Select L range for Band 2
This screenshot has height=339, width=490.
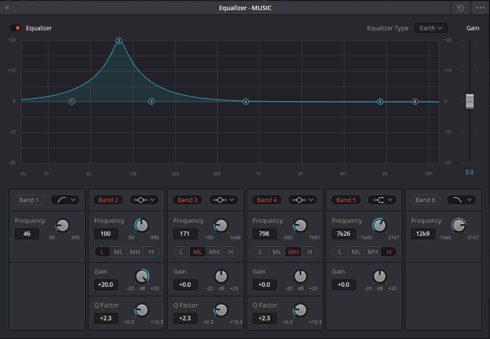pos(102,252)
